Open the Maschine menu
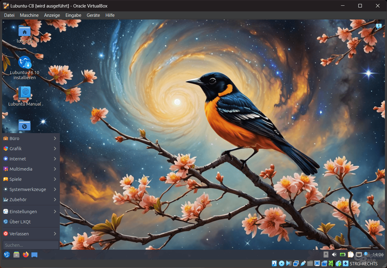The width and height of the screenshot is (387, 268). tap(29, 15)
